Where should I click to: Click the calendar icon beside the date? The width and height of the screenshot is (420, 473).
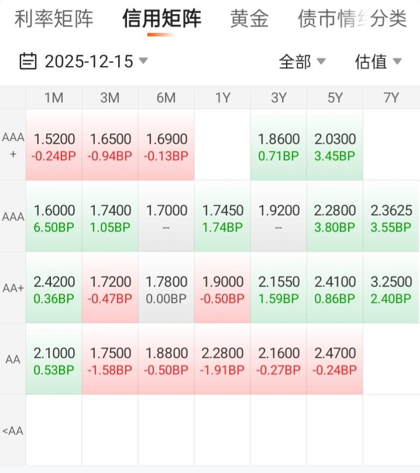tap(27, 61)
